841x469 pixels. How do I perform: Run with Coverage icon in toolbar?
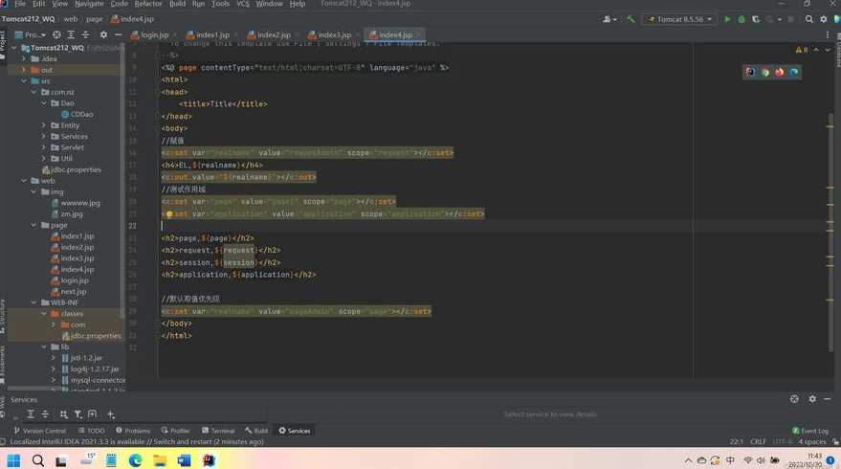(x=756, y=19)
